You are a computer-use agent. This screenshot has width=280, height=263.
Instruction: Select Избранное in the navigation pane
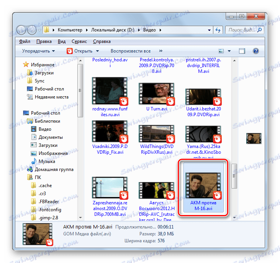click(x=39, y=64)
